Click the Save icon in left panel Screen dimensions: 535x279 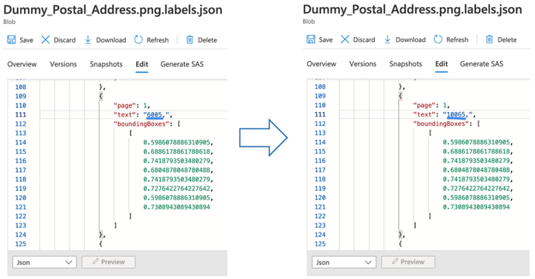pyautogui.click(x=12, y=39)
